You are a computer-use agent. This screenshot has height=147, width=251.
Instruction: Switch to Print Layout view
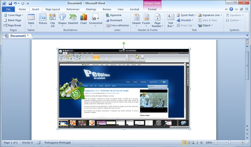coord(184,143)
